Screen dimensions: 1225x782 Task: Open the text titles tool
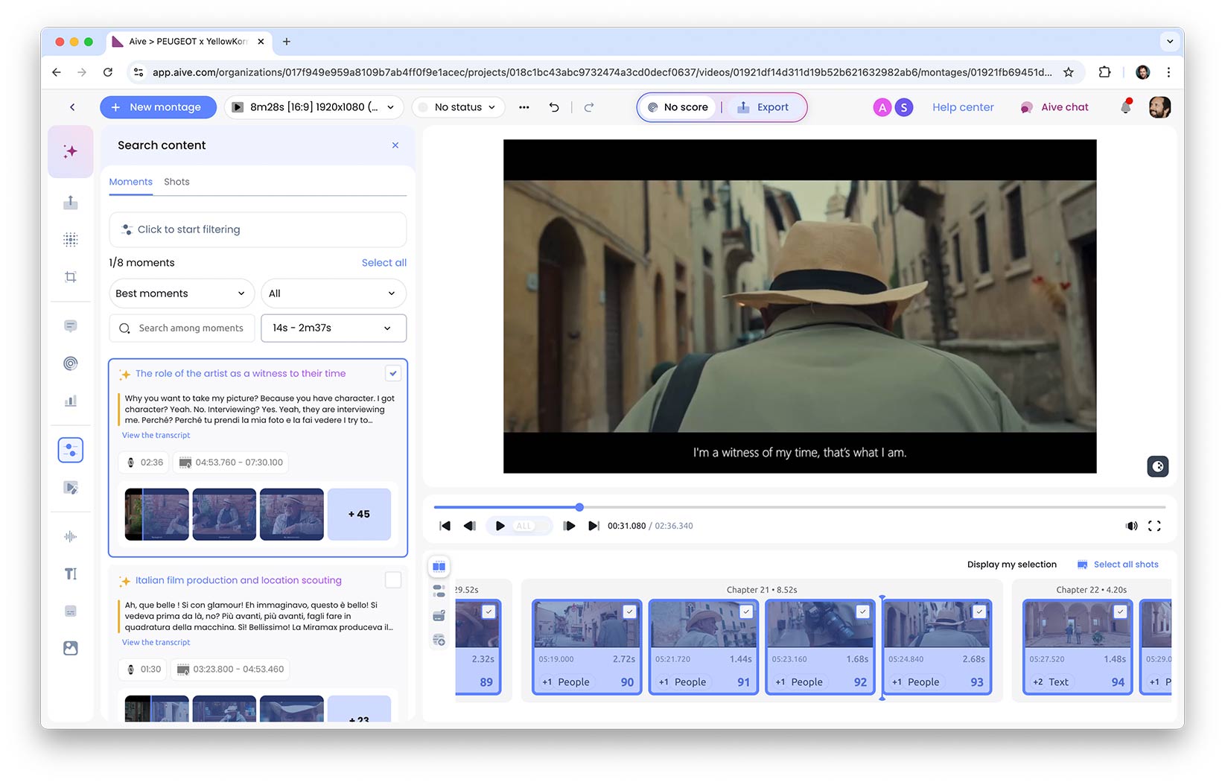tap(71, 574)
